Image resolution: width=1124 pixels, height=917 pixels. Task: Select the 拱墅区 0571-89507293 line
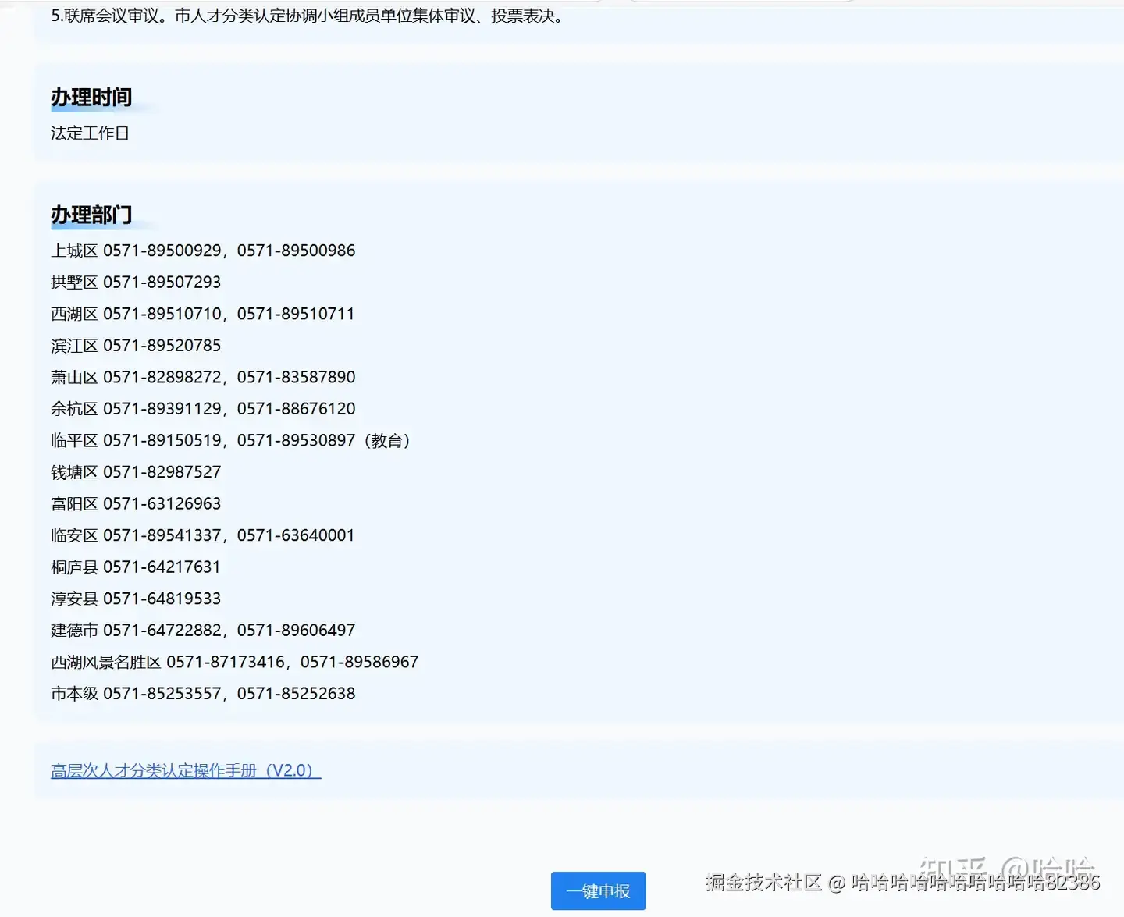[x=136, y=282]
